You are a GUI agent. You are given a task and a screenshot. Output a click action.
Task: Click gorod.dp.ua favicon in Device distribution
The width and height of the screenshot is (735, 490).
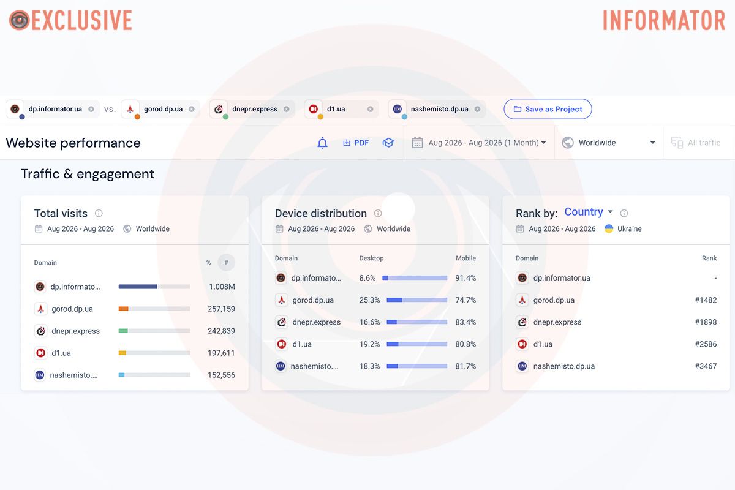point(281,300)
